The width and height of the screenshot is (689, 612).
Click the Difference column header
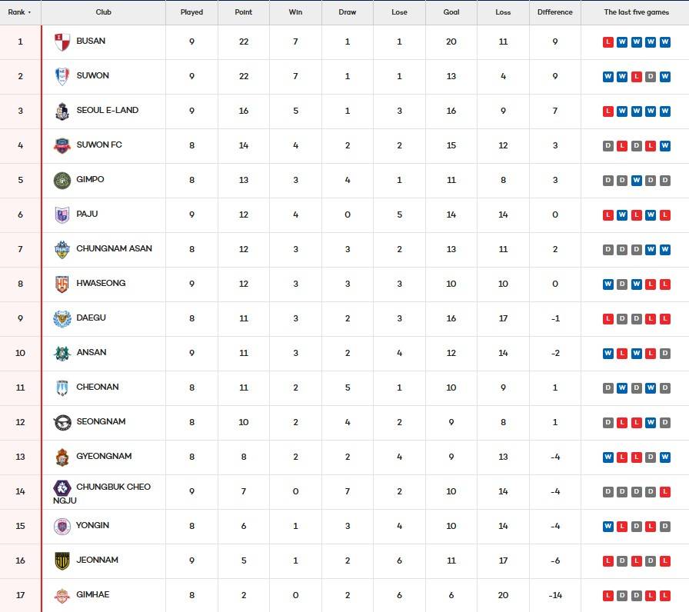[x=554, y=12]
